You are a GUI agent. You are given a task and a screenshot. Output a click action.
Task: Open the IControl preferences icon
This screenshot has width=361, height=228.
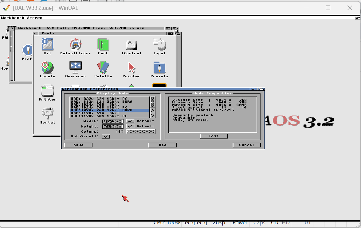[x=131, y=45]
